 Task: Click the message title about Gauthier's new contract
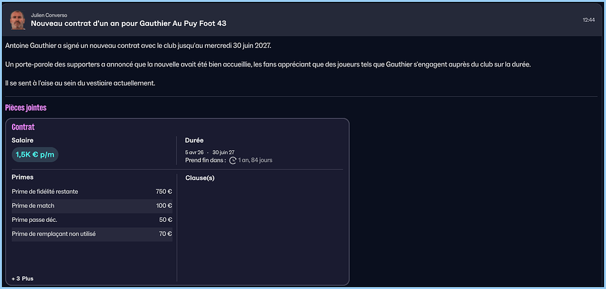point(129,24)
